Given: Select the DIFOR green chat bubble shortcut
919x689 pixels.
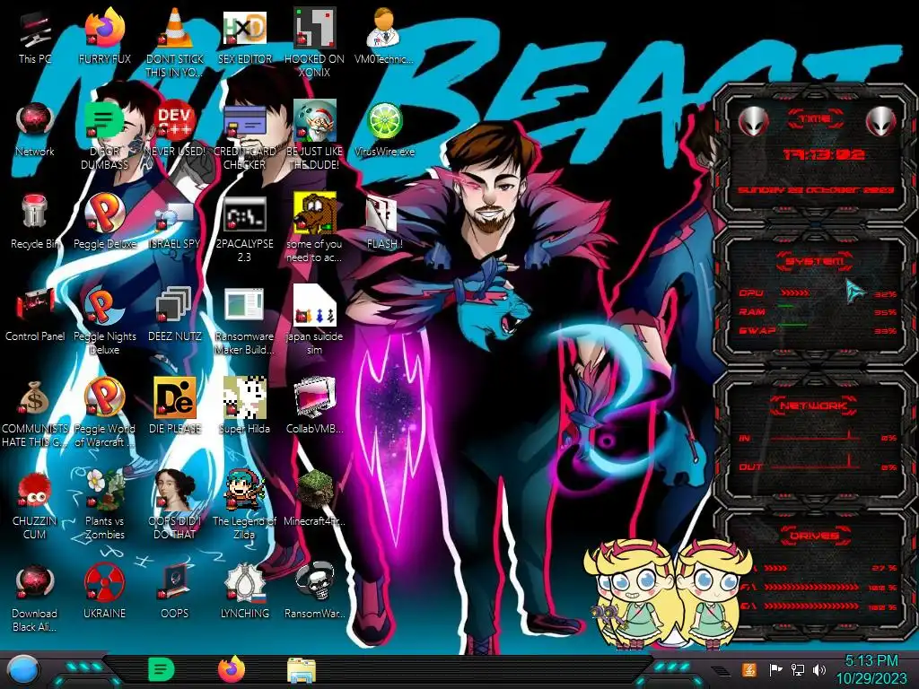Looking at the screenshot, I should 105,135.
